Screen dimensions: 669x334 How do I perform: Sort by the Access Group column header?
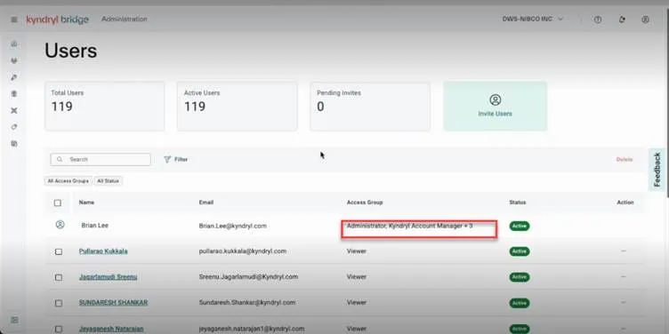point(365,203)
